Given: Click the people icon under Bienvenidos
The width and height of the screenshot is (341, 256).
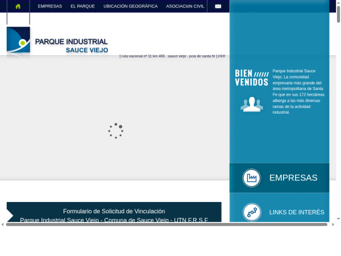Looking at the screenshot, I should click(252, 105).
